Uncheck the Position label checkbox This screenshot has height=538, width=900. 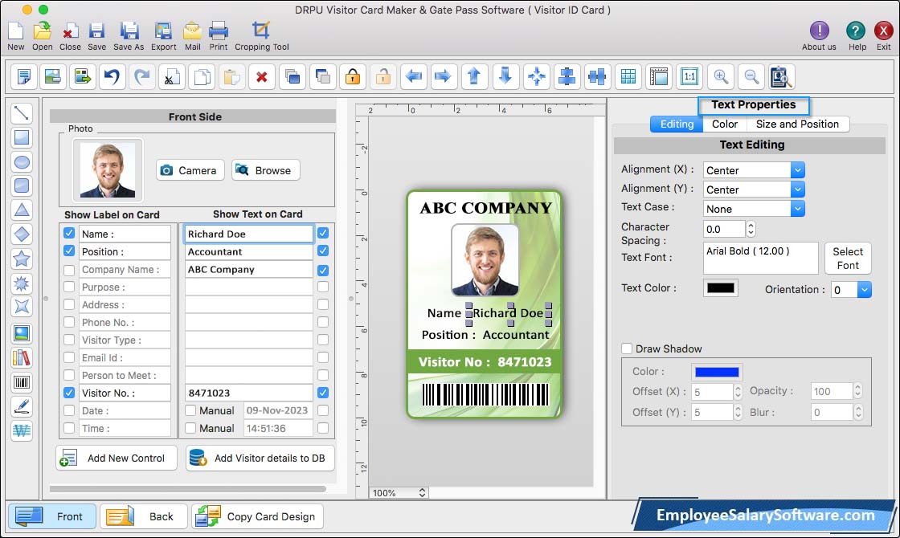[69, 251]
